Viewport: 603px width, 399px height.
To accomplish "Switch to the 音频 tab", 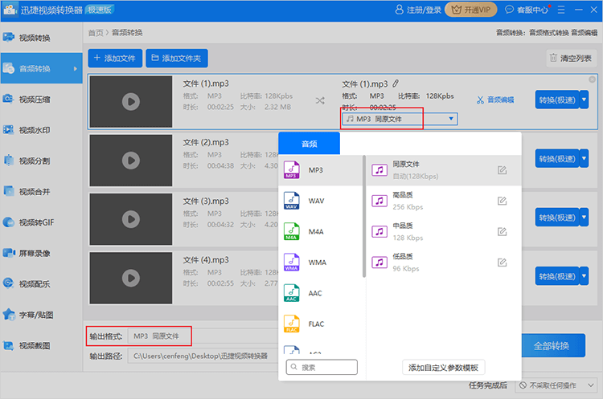I will (x=309, y=143).
